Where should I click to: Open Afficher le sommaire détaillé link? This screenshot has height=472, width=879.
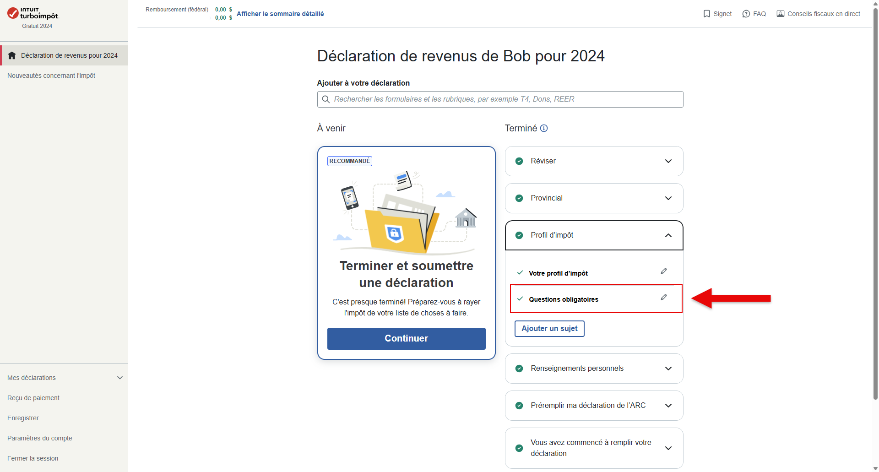point(280,14)
